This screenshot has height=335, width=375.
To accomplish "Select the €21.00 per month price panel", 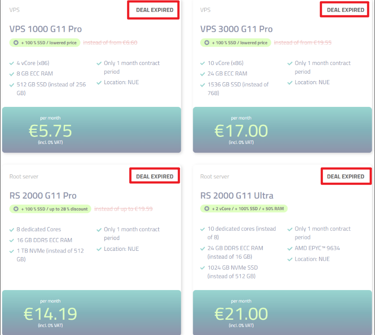I will pos(282,313).
